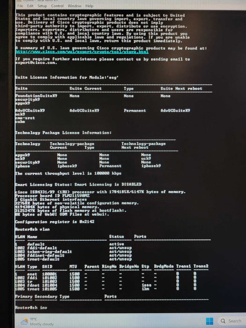The height and width of the screenshot is (328, 246).
Task: Click the "Status" column header
Action: (x=117, y=236)
